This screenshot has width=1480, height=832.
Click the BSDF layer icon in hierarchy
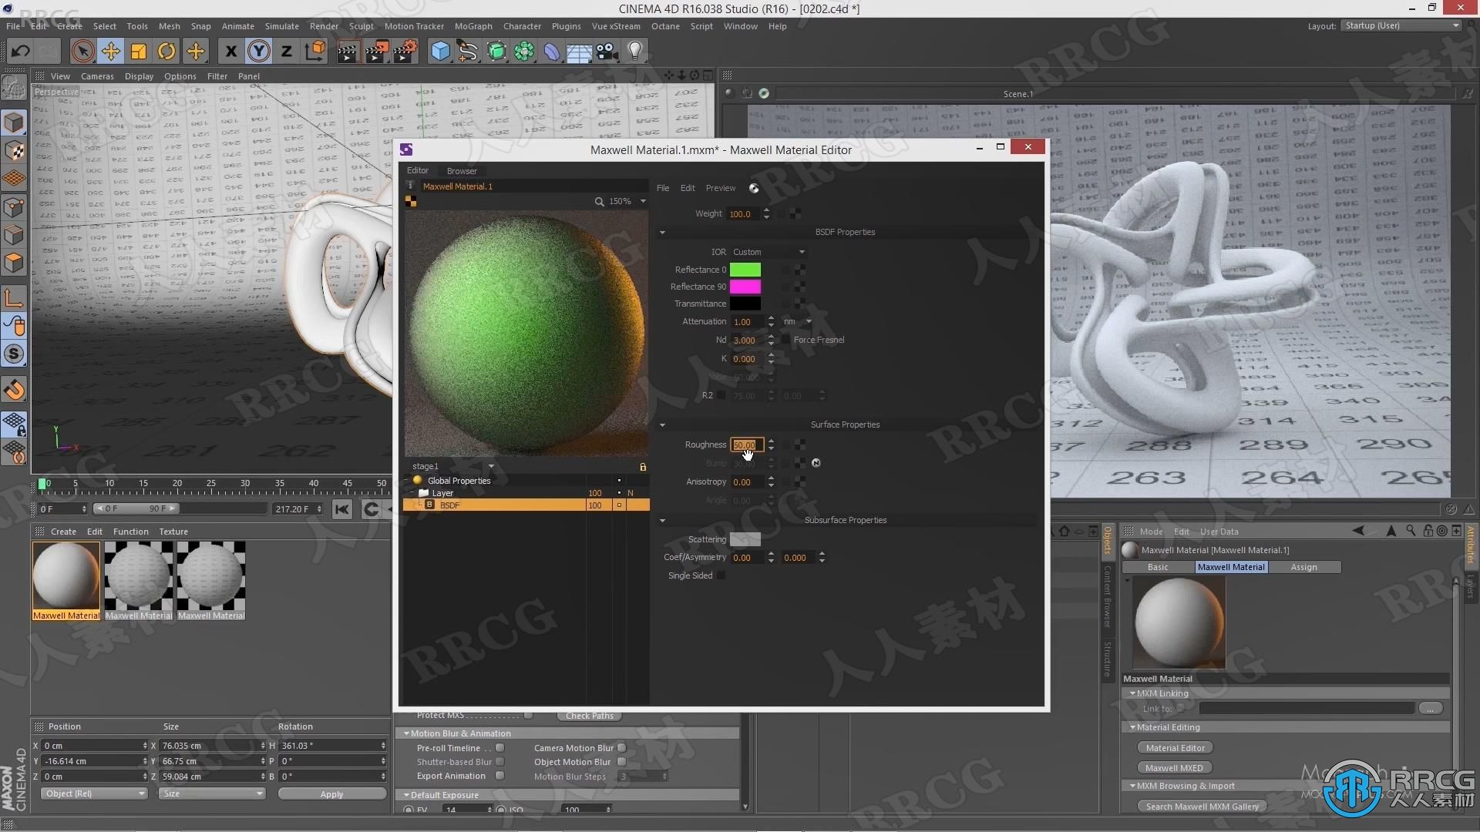point(431,505)
